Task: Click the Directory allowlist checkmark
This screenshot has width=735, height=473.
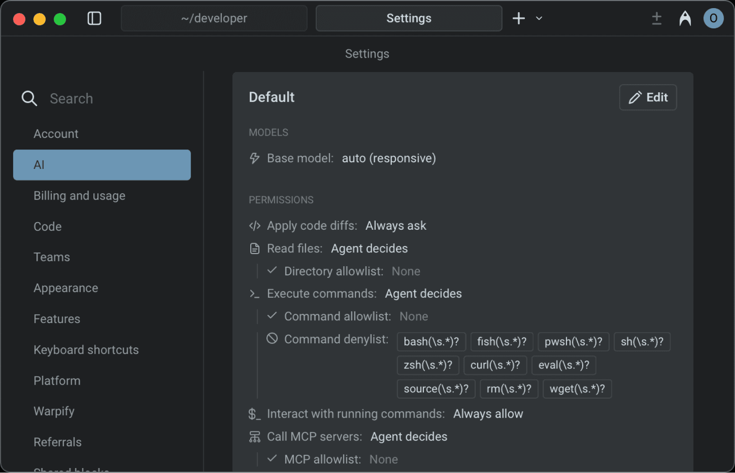Action: click(x=272, y=271)
